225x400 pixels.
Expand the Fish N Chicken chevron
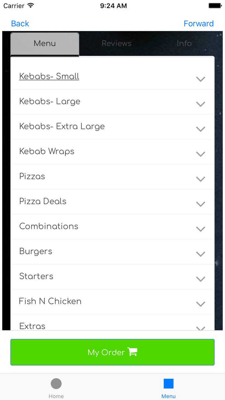coord(201,304)
